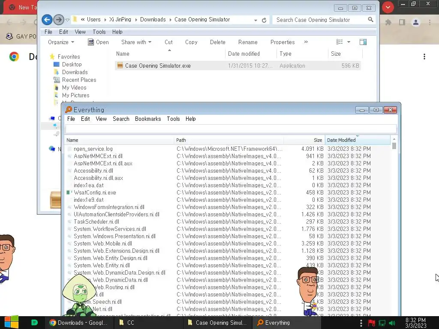
Task: Click Cut in the Explorer toolbar
Action: pyautogui.click(x=168, y=42)
